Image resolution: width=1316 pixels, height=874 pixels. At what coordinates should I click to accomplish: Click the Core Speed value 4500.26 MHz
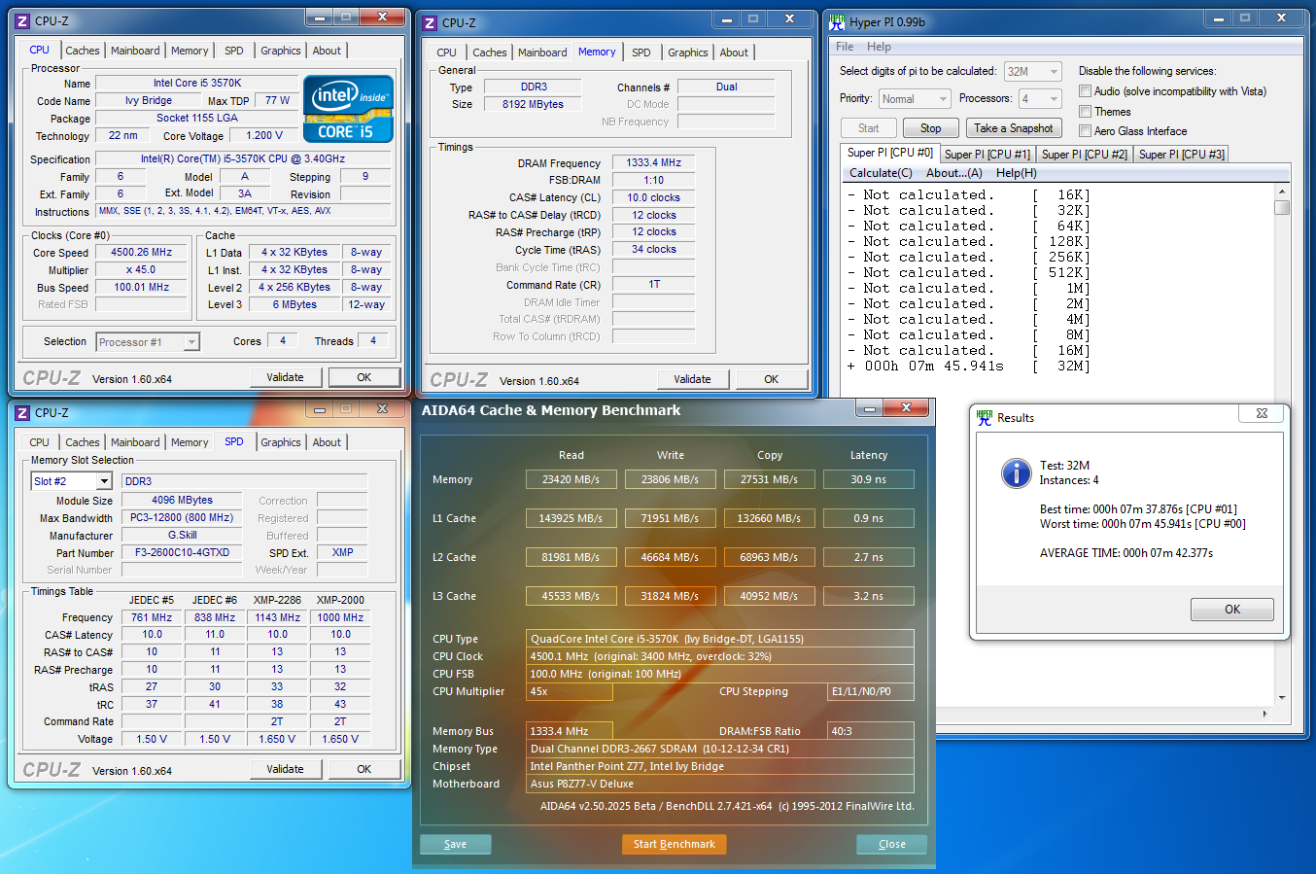(x=142, y=252)
